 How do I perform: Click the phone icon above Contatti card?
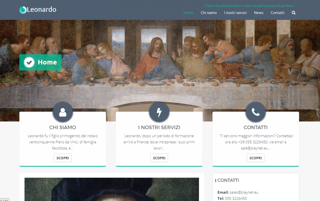click(255, 112)
